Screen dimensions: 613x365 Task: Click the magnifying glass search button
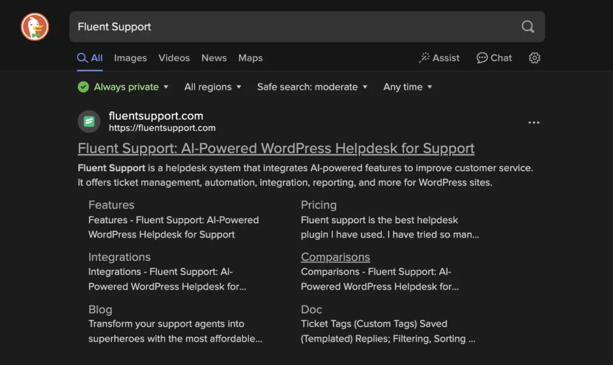click(x=528, y=26)
